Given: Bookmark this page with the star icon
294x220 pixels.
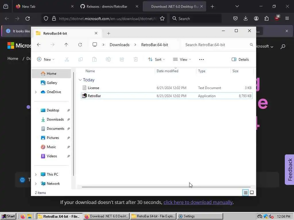Looking at the screenshot, I should [162, 19].
